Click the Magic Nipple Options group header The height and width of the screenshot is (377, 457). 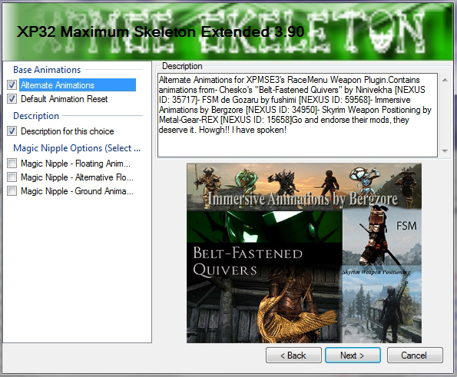[x=77, y=148]
